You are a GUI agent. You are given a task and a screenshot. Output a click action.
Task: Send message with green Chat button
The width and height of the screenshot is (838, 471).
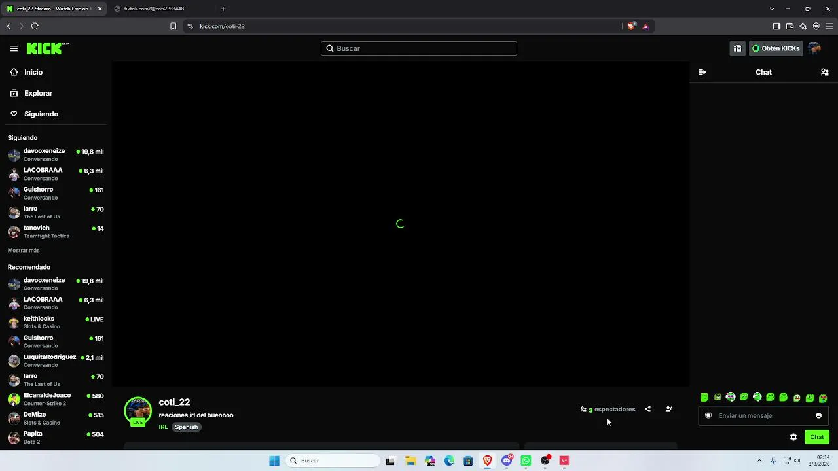pos(817,437)
